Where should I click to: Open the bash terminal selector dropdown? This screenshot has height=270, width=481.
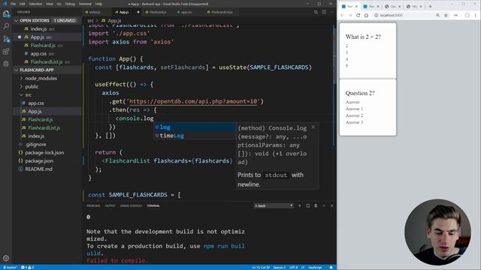pos(274,205)
